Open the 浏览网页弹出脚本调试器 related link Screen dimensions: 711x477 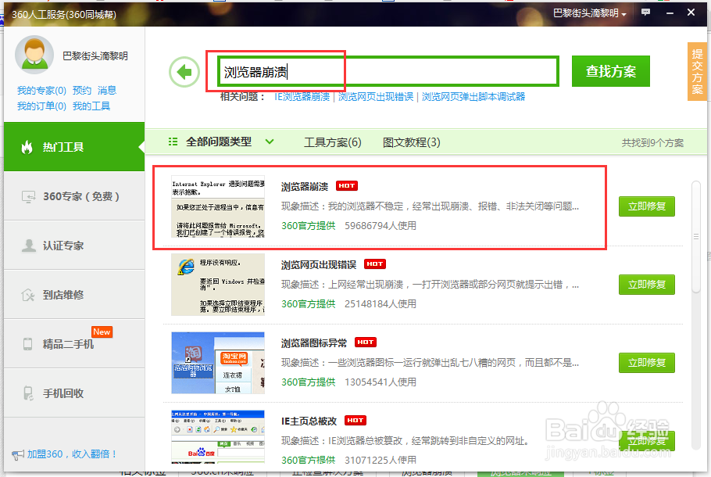pyautogui.click(x=473, y=97)
